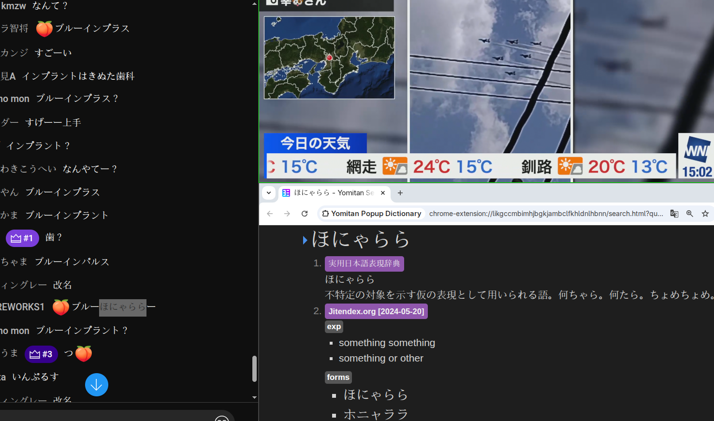Bookmark this page with the star icon
The image size is (714, 421).
pos(705,214)
